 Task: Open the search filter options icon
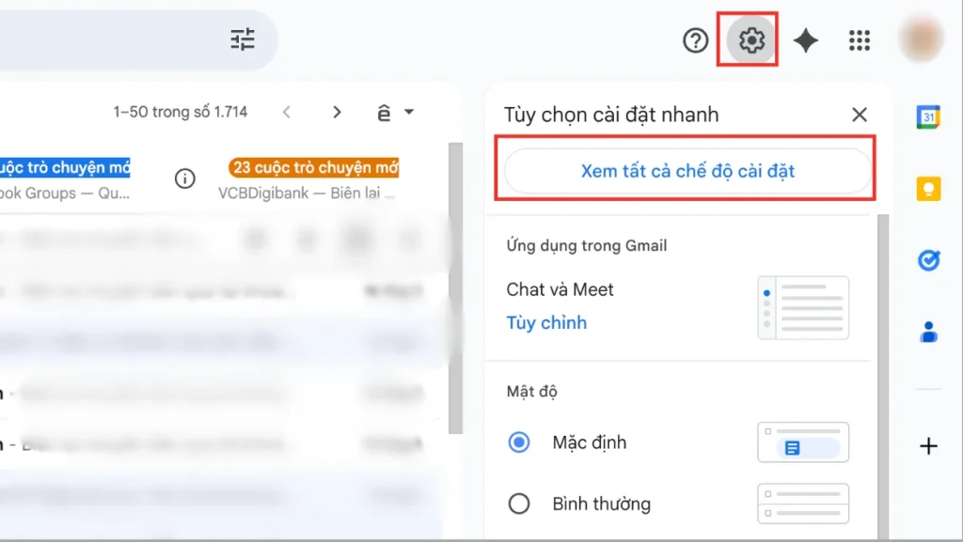243,39
